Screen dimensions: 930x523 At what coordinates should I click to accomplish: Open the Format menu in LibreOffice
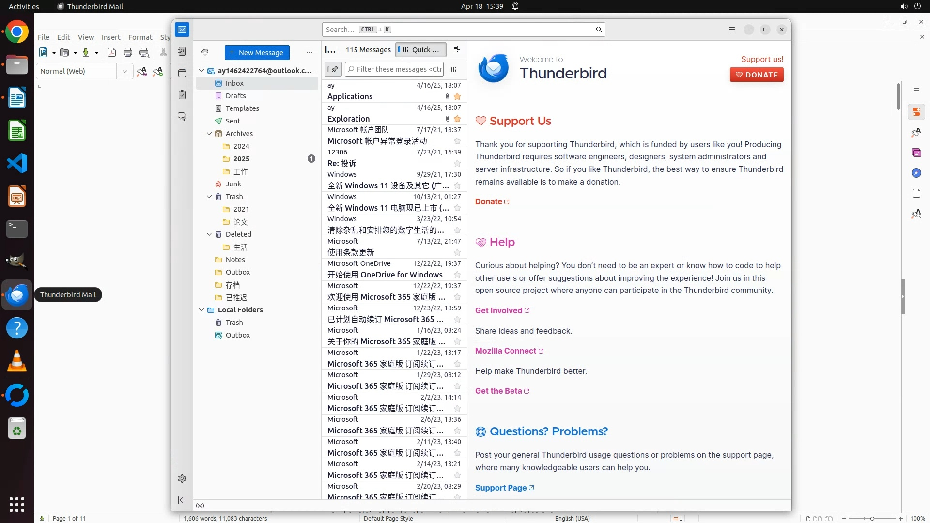[140, 37]
